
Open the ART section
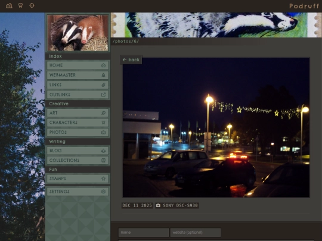78,113
